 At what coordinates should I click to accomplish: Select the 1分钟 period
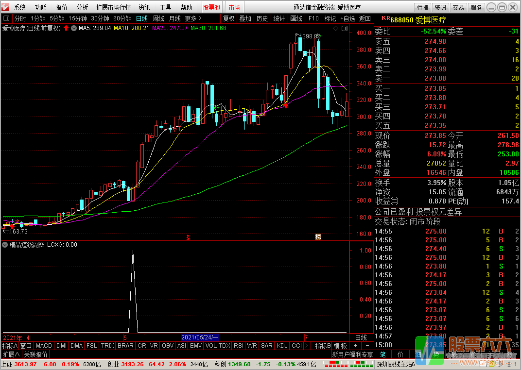pos(38,18)
